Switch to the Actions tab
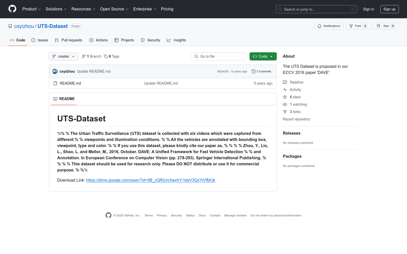The height and width of the screenshot is (254, 407). coord(98,40)
